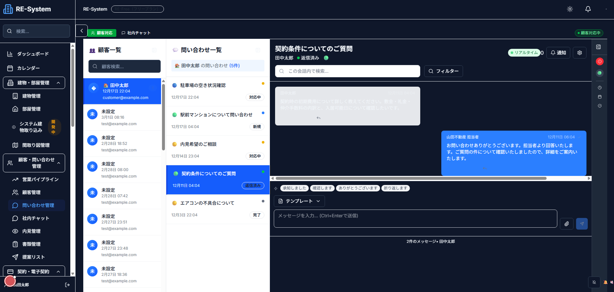
Task: Collapse 建物・部屋管理 section
Action: pos(34,83)
